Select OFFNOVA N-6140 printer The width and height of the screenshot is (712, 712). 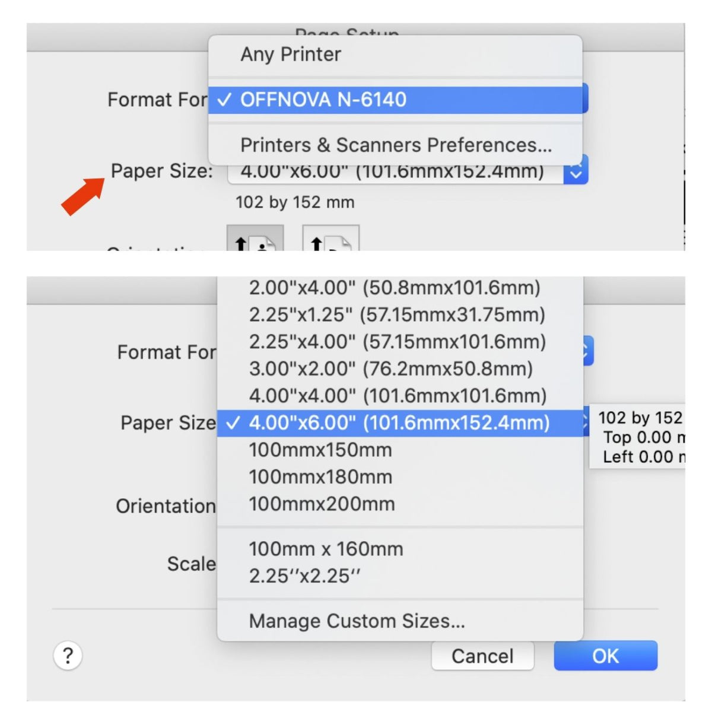[x=323, y=100]
